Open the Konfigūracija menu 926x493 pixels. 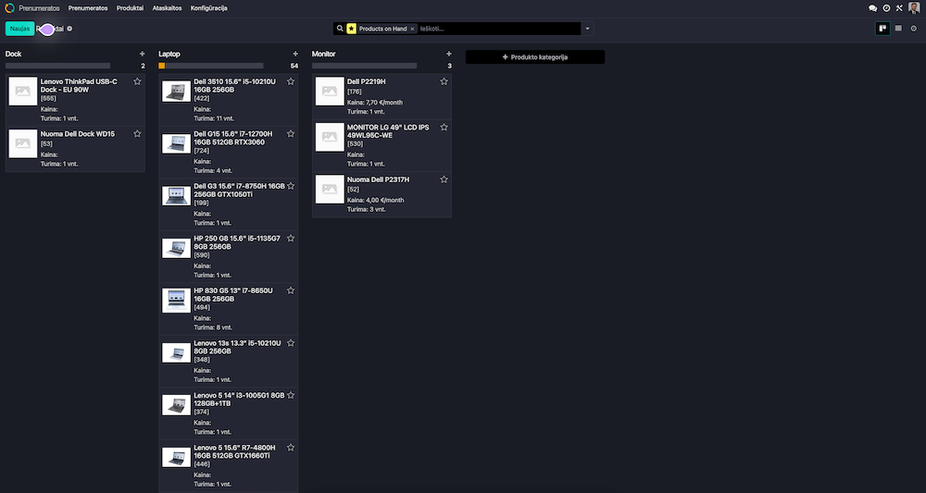click(x=207, y=7)
